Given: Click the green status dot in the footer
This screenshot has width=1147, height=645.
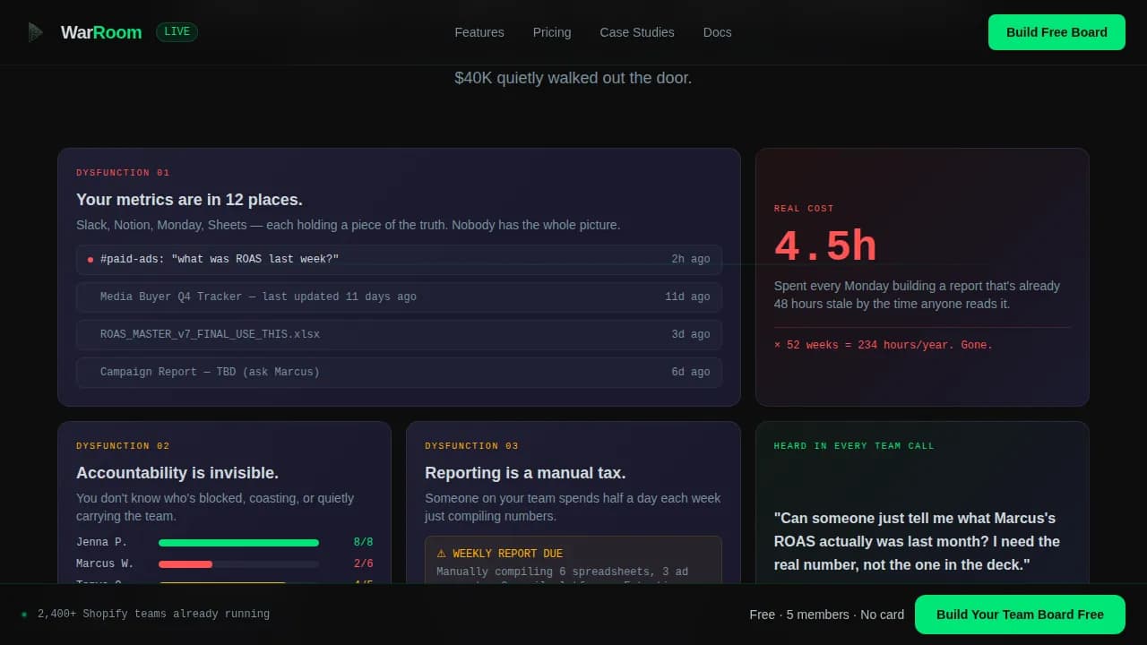Looking at the screenshot, I should tap(22, 615).
